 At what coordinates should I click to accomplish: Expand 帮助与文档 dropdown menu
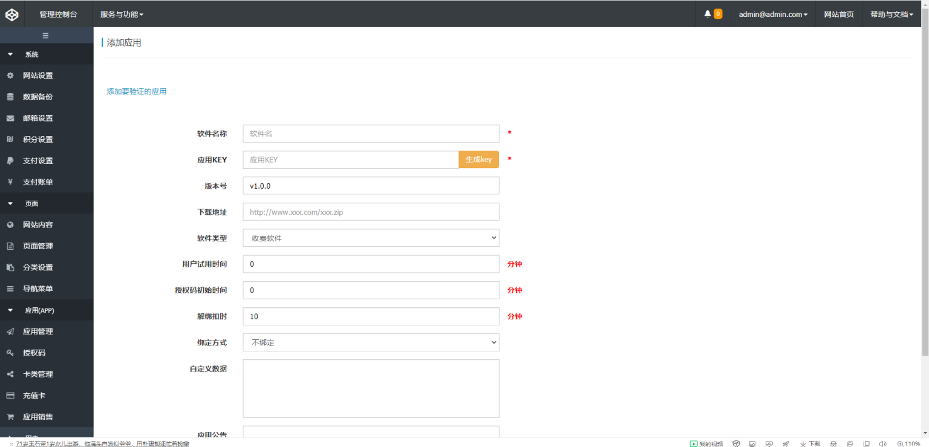[x=892, y=14]
